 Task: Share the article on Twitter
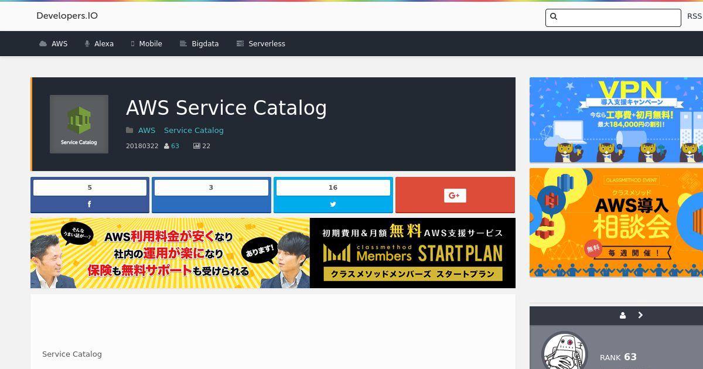coord(333,204)
